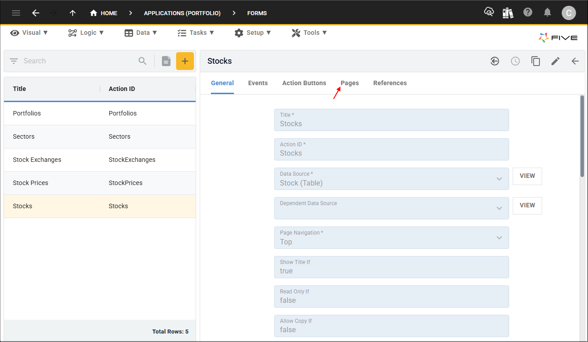The height and width of the screenshot is (342, 588).
Task: Click the Total Rows: 5 footer
Action: click(x=170, y=331)
